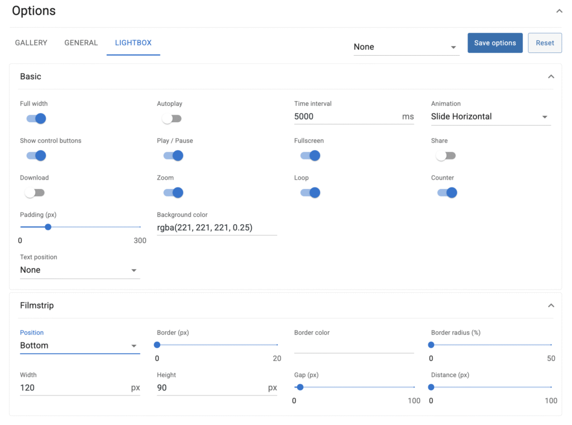
Task: Click the Background color field
Action: click(x=217, y=228)
